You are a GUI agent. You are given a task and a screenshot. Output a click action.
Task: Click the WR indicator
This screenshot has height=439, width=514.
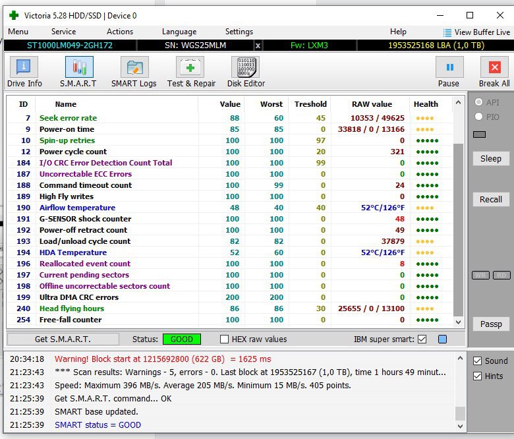[x=480, y=275]
